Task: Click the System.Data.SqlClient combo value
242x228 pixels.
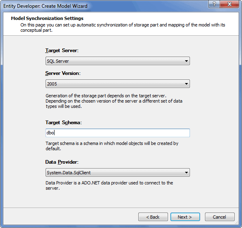Action: pyautogui.click(x=118, y=173)
